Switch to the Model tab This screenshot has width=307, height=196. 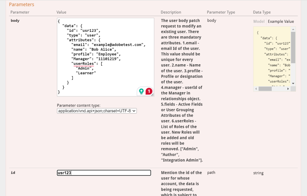(259, 21)
